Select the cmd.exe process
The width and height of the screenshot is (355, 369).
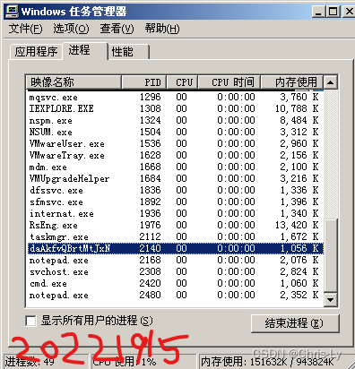176,283
